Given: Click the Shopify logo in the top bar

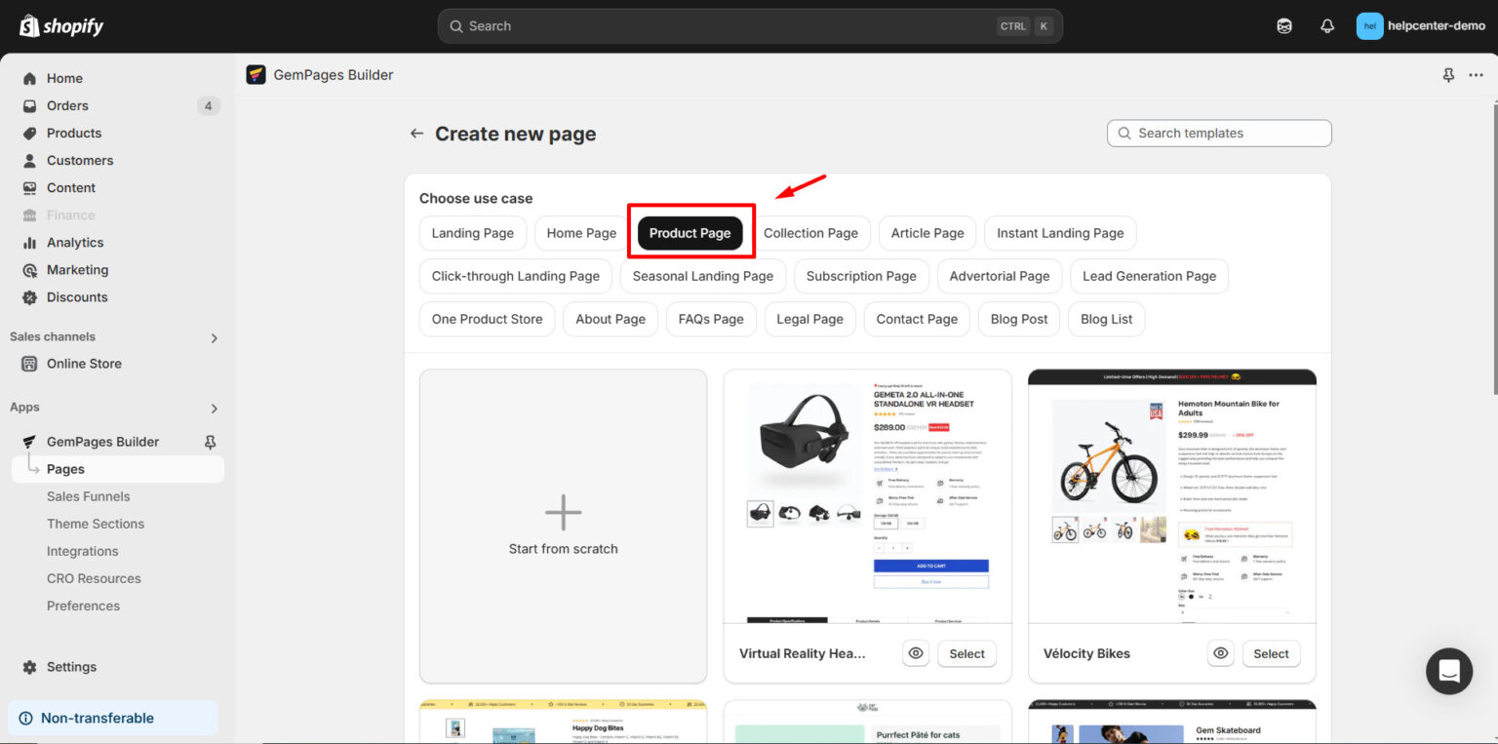Looking at the screenshot, I should point(60,25).
